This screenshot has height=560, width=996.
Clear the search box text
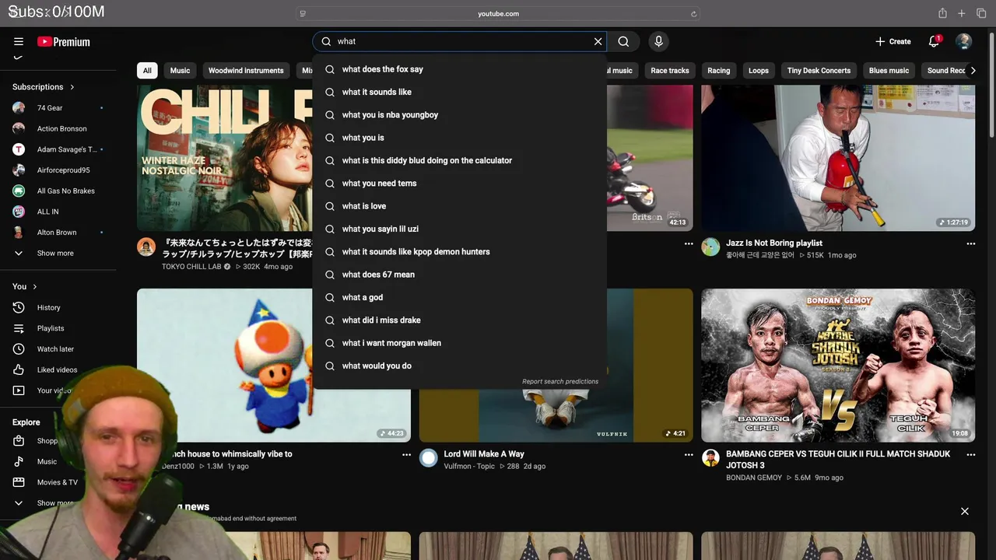point(598,41)
